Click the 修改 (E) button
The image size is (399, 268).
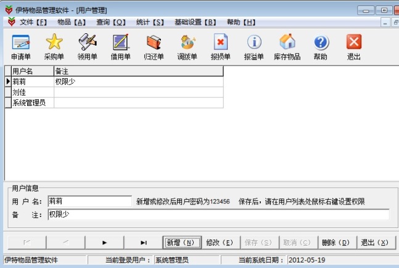[x=221, y=243]
